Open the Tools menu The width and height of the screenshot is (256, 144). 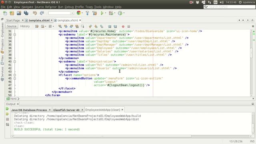[x=98, y=7]
